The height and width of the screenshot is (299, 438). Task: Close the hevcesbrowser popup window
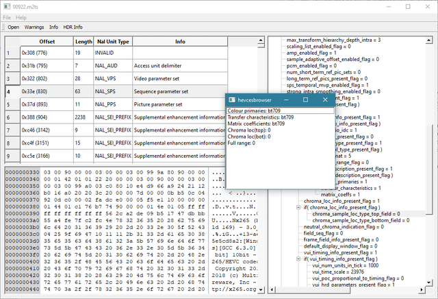coord(325,99)
